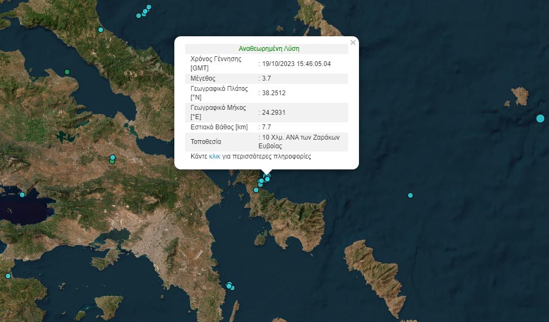The height and width of the screenshot is (322, 549).
Task: Click the green Αναθεωρημένη Λύση popup header
Action: coord(269,49)
